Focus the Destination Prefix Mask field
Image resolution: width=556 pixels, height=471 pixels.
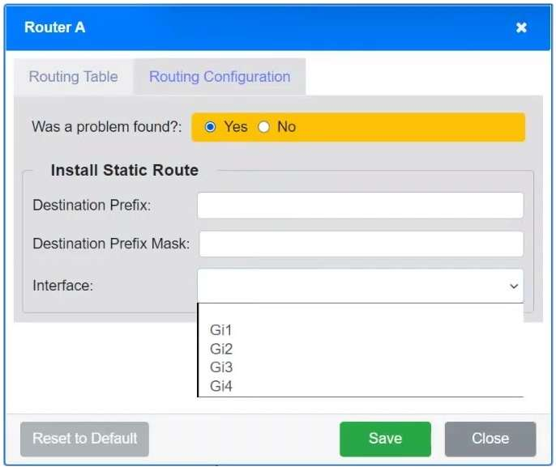[361, 244]
